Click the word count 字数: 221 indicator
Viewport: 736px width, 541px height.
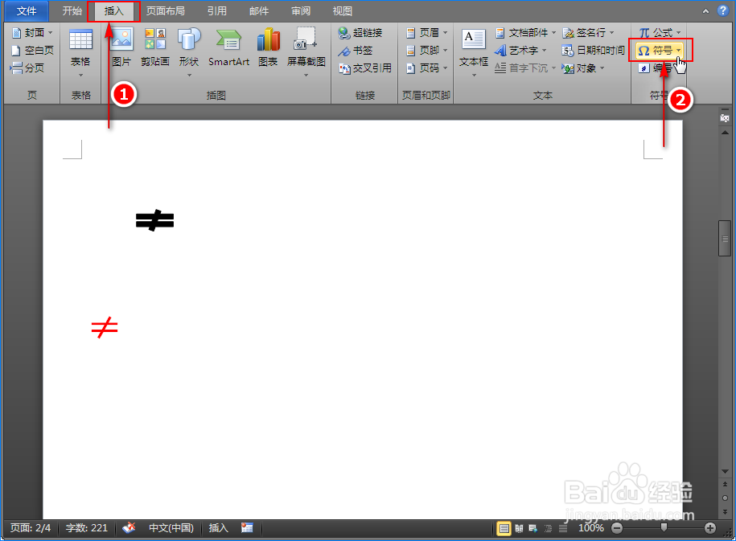coord(86,528)
